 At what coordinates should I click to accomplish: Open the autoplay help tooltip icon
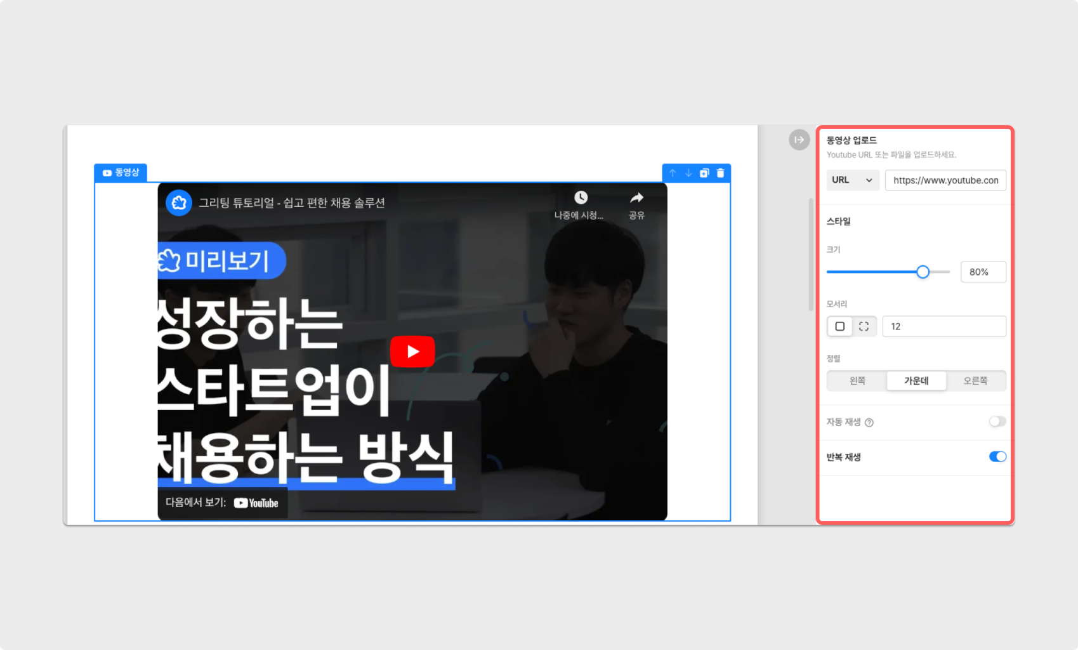(x=869, y=423)
